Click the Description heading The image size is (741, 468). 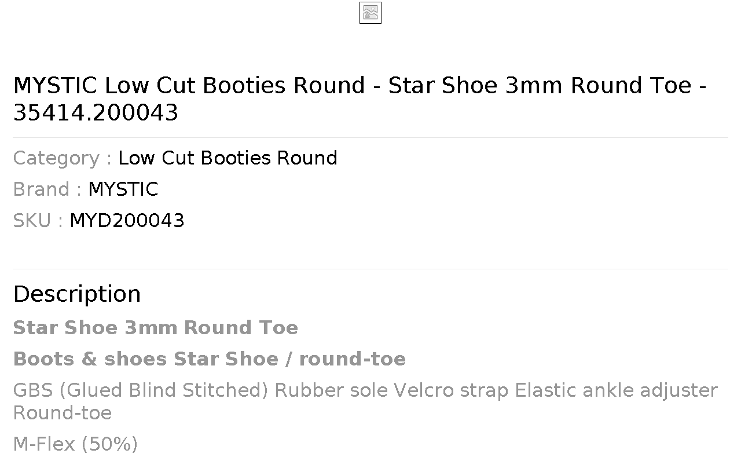pos(77,294)
